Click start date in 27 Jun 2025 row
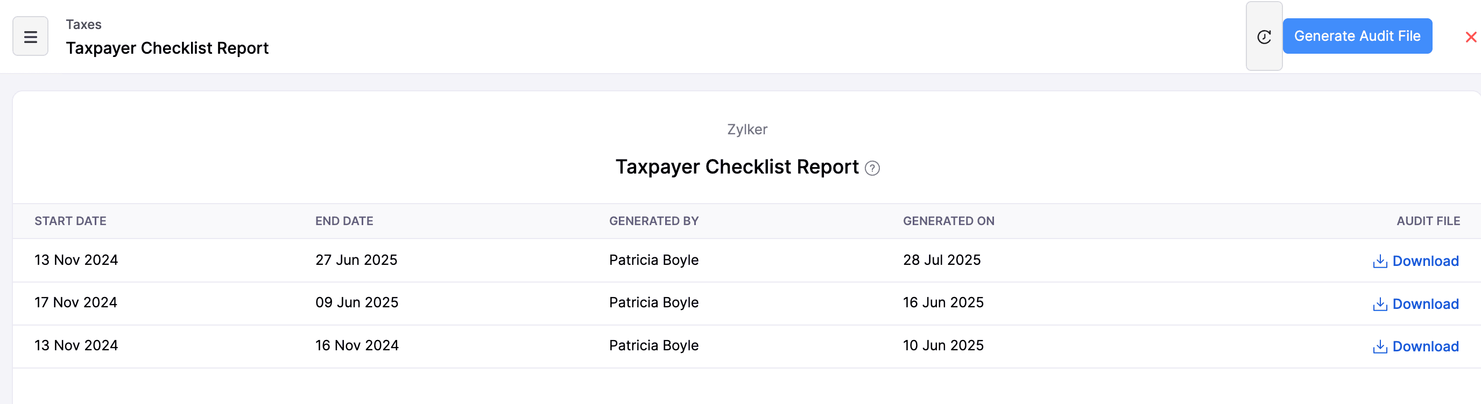This screenshot has width=1481, height=404. point(76,260)
